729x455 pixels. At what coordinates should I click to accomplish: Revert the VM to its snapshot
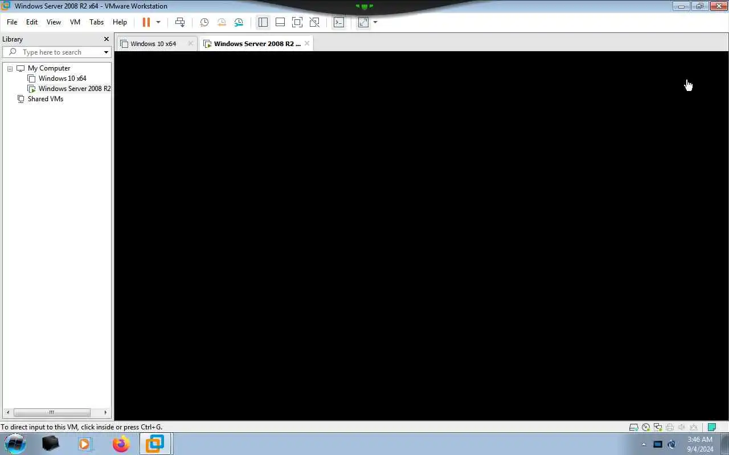point(222,22)
